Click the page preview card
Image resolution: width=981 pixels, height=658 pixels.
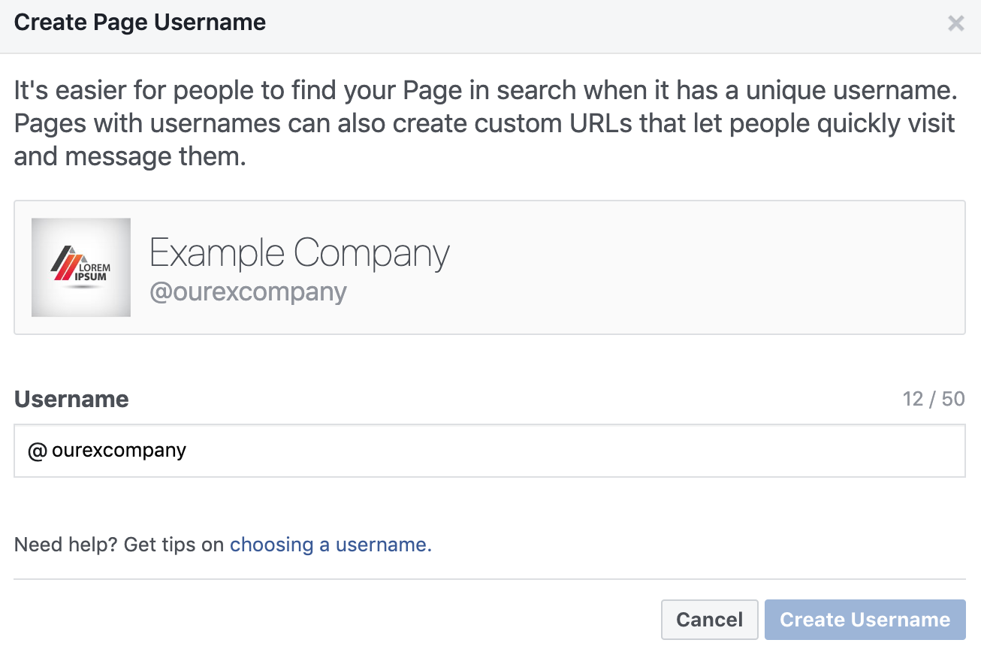pyautogui.click(x=489, y=267)
